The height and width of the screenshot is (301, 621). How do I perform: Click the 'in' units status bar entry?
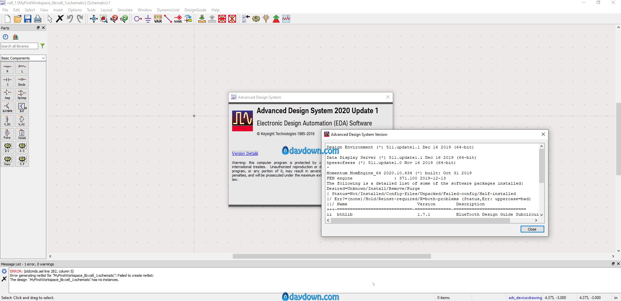616,298
